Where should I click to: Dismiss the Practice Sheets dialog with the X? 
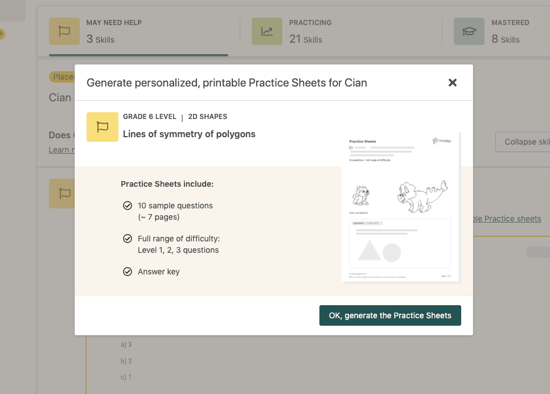tap(453, 83)
